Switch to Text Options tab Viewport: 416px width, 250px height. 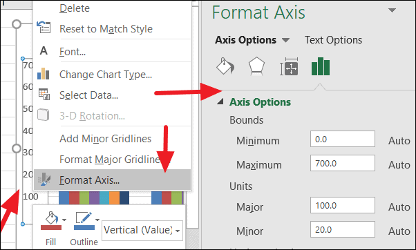[333, 40]
